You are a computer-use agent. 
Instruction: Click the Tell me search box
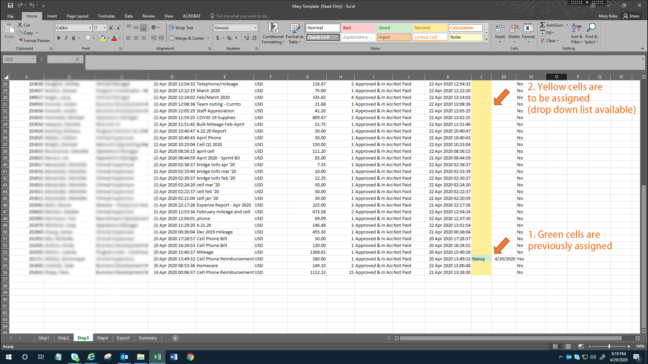point(242,16)
